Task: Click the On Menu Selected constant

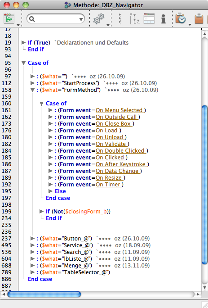Action: tap(120, 110)
